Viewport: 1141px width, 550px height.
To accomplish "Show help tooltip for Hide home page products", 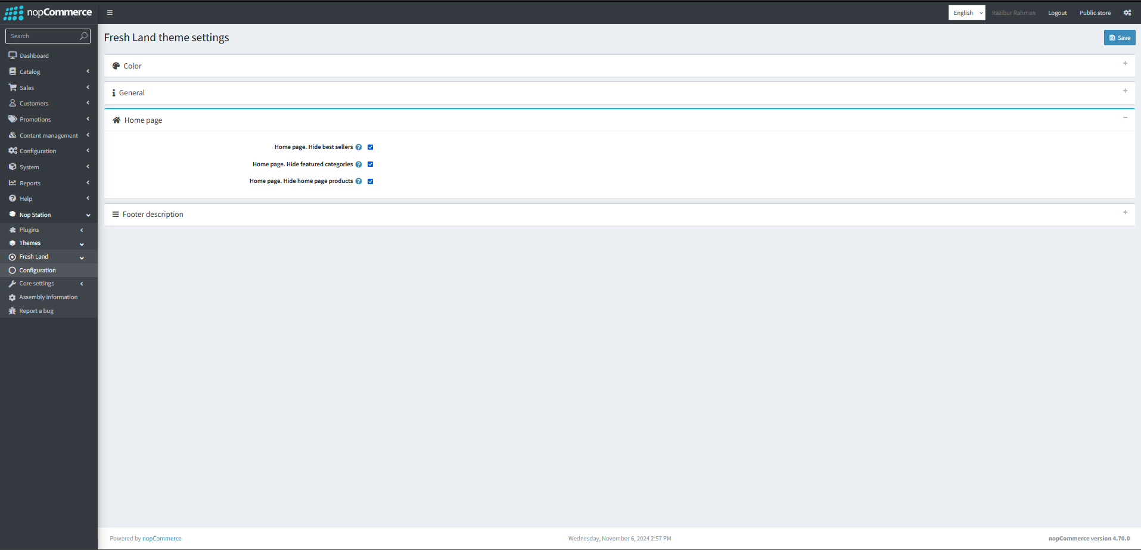I will (359, 181).
